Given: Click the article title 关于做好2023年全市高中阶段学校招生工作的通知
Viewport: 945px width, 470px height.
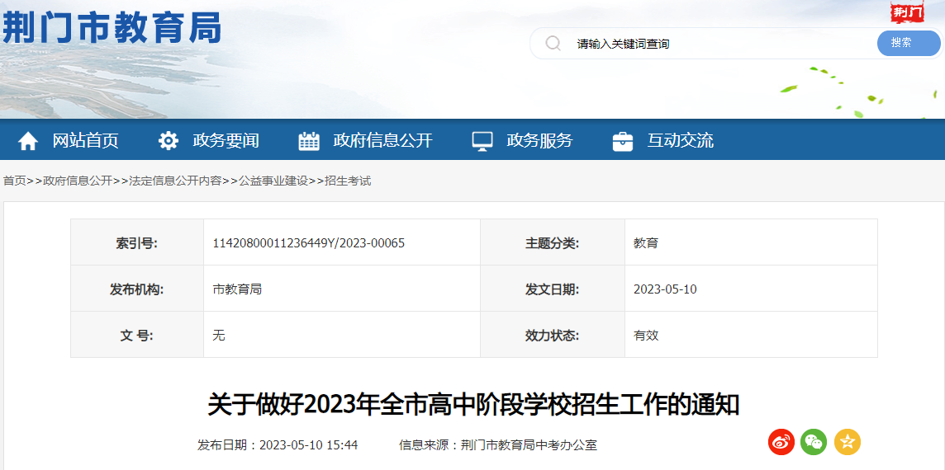Looking at the screenshot, I should point(473,405).
